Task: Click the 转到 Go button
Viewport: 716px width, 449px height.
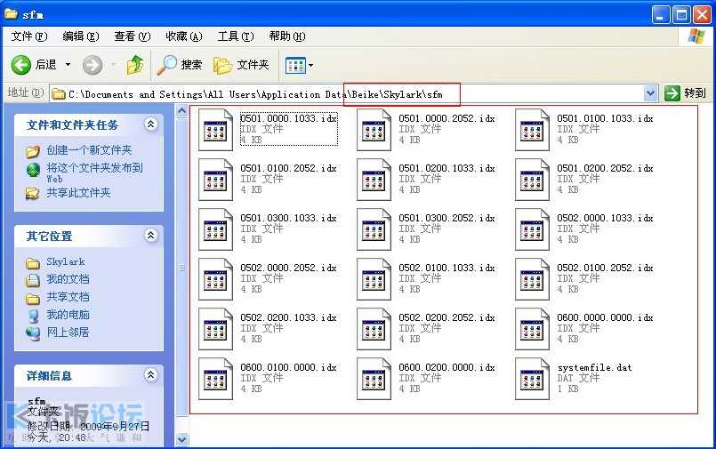Action: (x=686, y=93)
